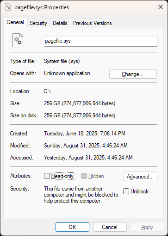Open the Change... opens-with dialog
Image resolution: width=168 pixels, height=236 pixels.
tap(133, 74)
